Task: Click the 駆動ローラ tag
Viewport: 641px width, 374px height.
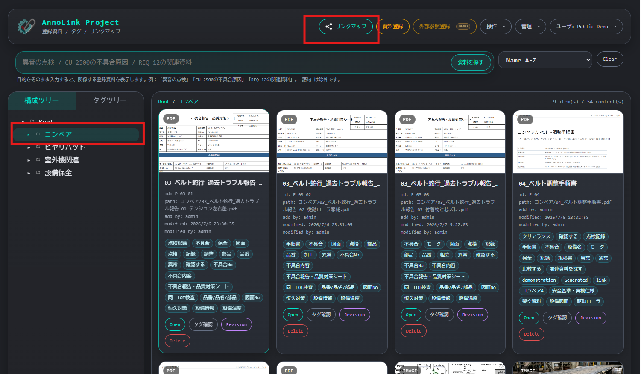Action: tap(588, 302)
